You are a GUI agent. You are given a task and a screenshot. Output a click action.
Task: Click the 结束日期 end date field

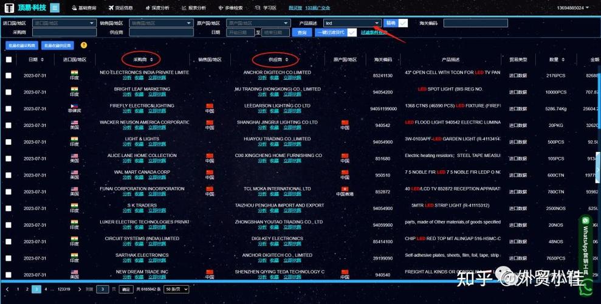pyautogui.click(x=275, y=33)
